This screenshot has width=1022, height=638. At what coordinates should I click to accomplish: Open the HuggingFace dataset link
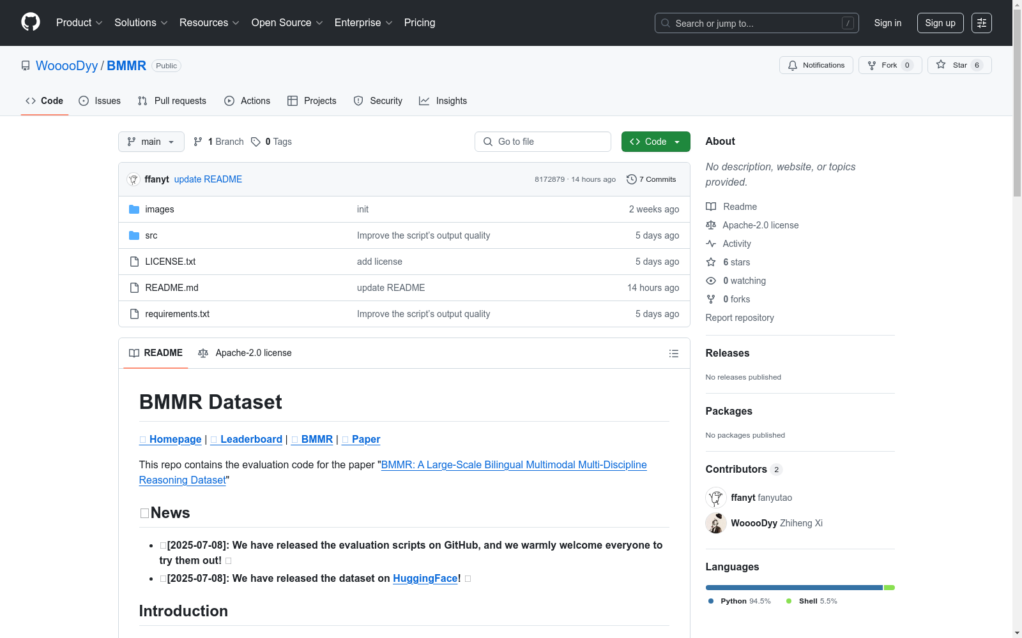click(x=425, y=578)
